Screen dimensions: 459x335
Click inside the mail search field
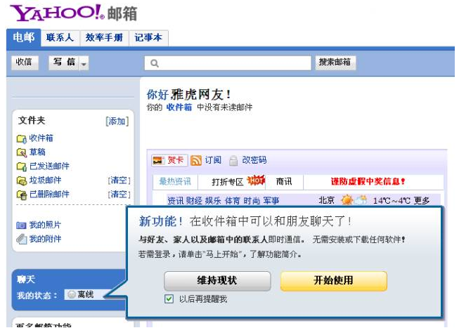228,63
